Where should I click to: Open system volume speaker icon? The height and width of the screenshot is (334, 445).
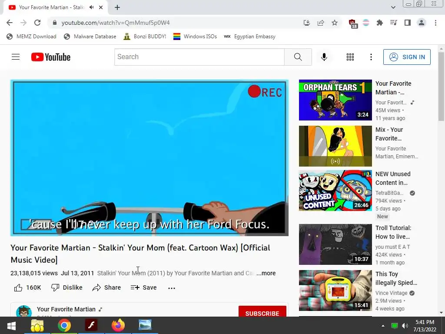tap(405, 326)
